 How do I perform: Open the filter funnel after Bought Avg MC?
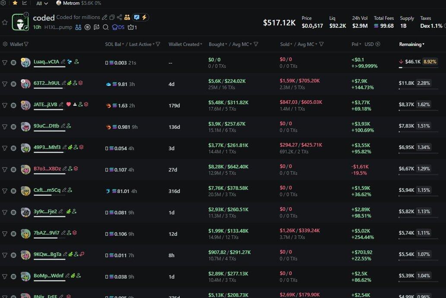coord(256,44)
